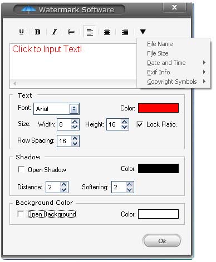Align text left
Screen dimensions: 216x262
coord(90,32)
